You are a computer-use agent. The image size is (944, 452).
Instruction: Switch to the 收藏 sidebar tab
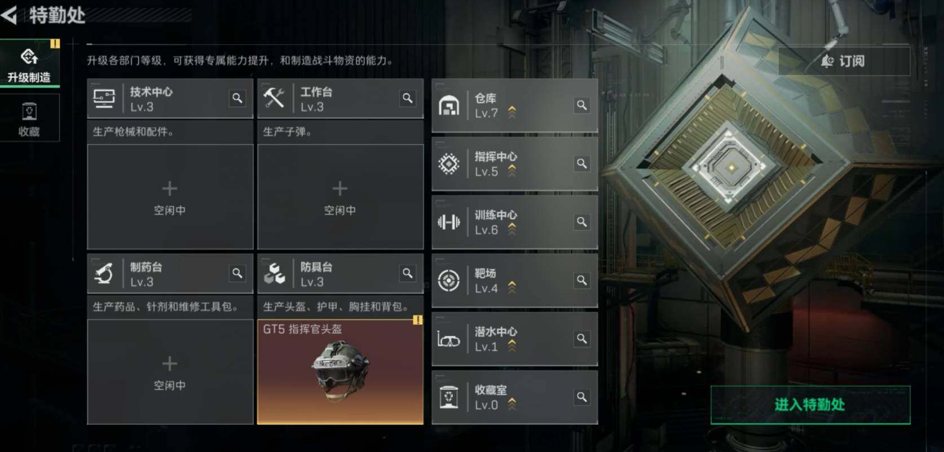pyautogui.click(x=29, y=118)
